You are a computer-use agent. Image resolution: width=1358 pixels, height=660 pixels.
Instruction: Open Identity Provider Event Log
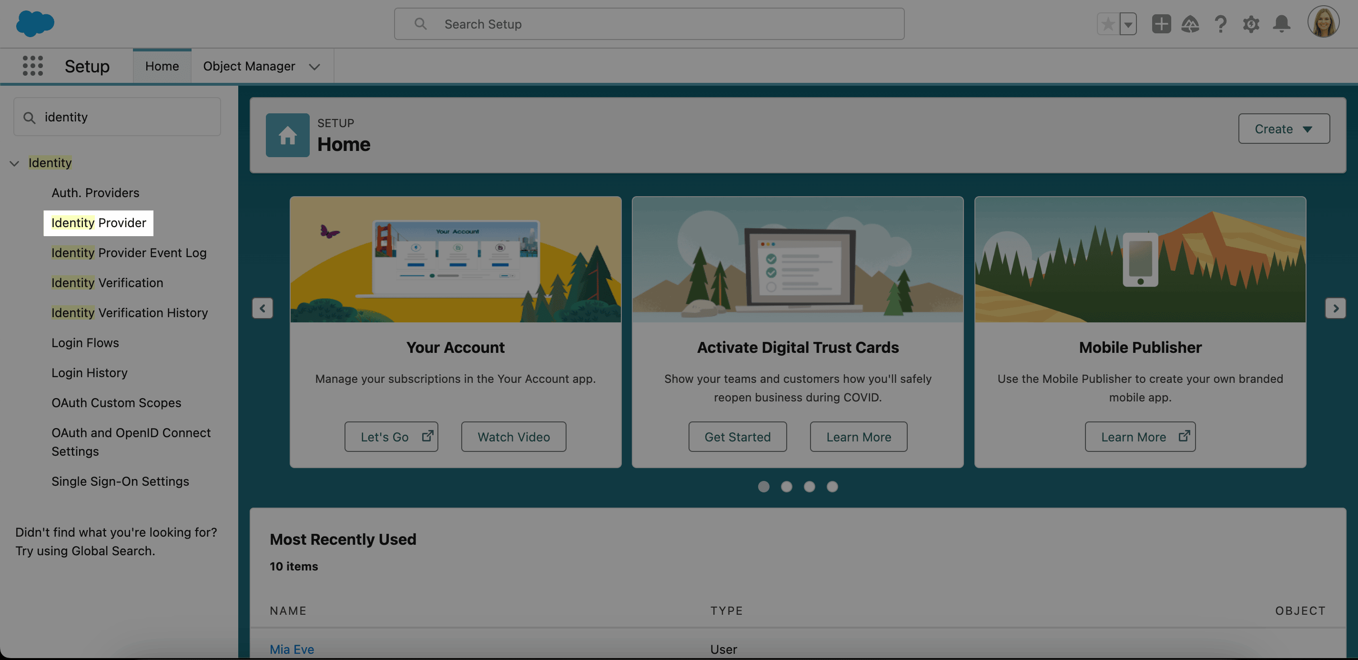click(x=129, y=253)
